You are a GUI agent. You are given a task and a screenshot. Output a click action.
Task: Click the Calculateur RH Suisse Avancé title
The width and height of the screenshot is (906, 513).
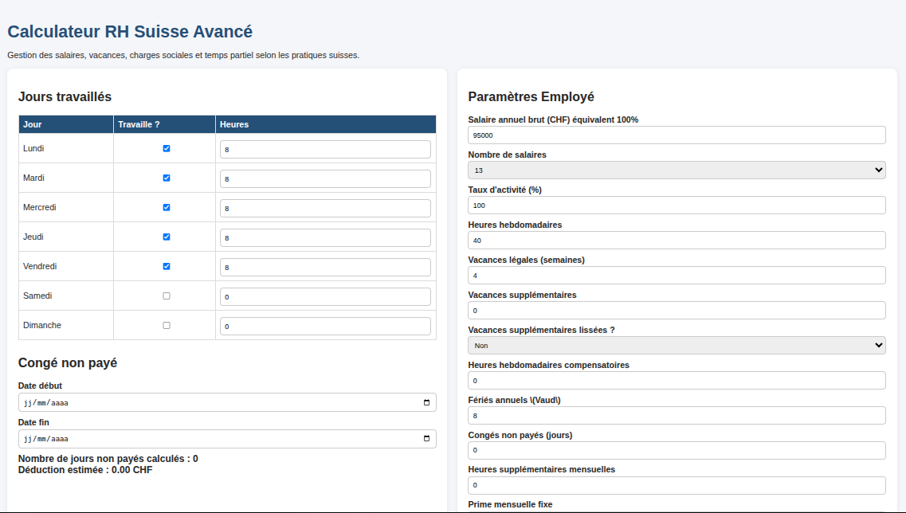coord(130,32)
